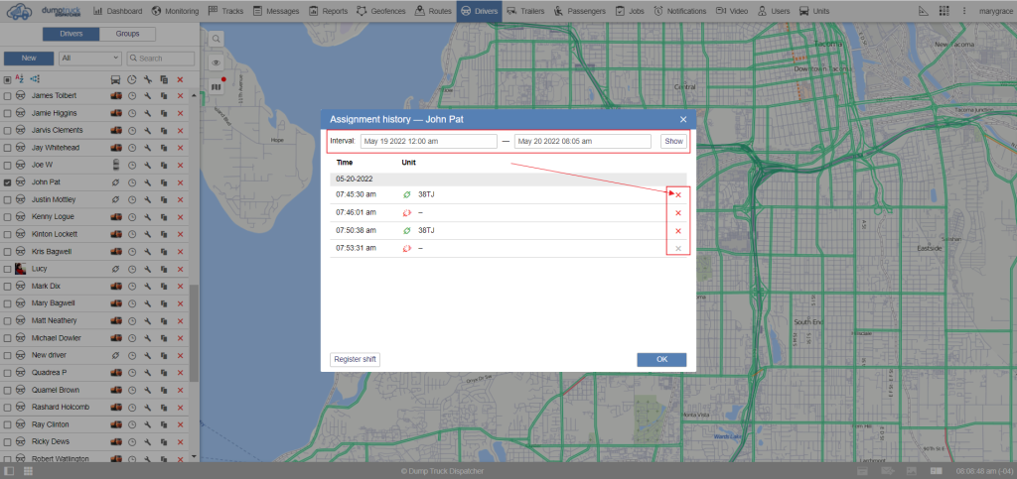Viewport: 1017px width, 479px height.
Task: Open the marygrace user menu
Action: 995,11
